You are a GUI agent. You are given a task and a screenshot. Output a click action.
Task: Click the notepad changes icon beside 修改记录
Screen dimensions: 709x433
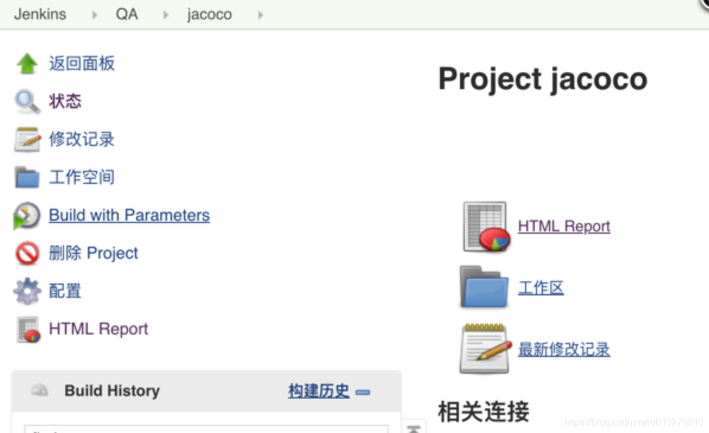click(27, 139)
